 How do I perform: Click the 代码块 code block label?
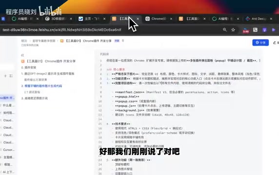(x=104, y=54)
